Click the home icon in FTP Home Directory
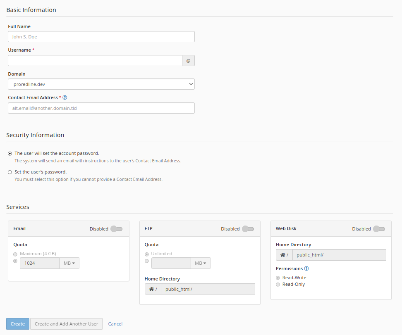 coord(152,289)
